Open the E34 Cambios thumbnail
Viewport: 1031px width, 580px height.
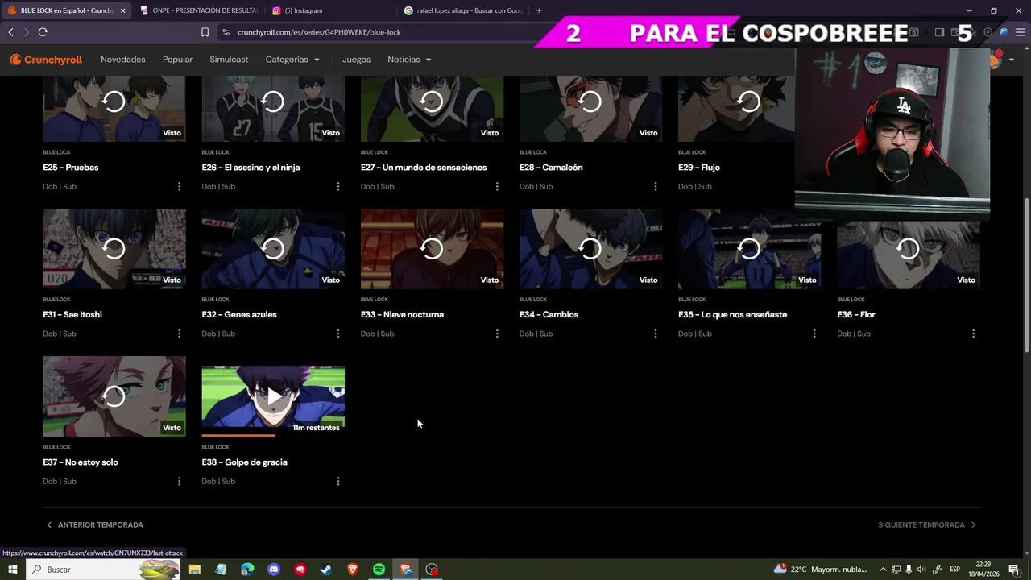590,249
